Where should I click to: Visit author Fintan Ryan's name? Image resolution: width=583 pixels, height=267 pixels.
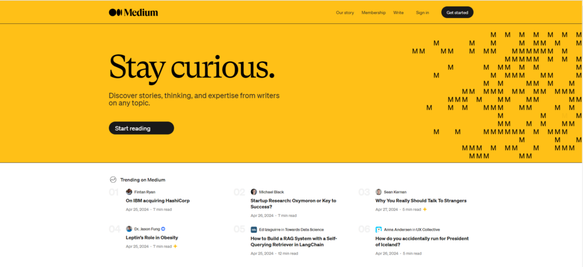(145, 192)
